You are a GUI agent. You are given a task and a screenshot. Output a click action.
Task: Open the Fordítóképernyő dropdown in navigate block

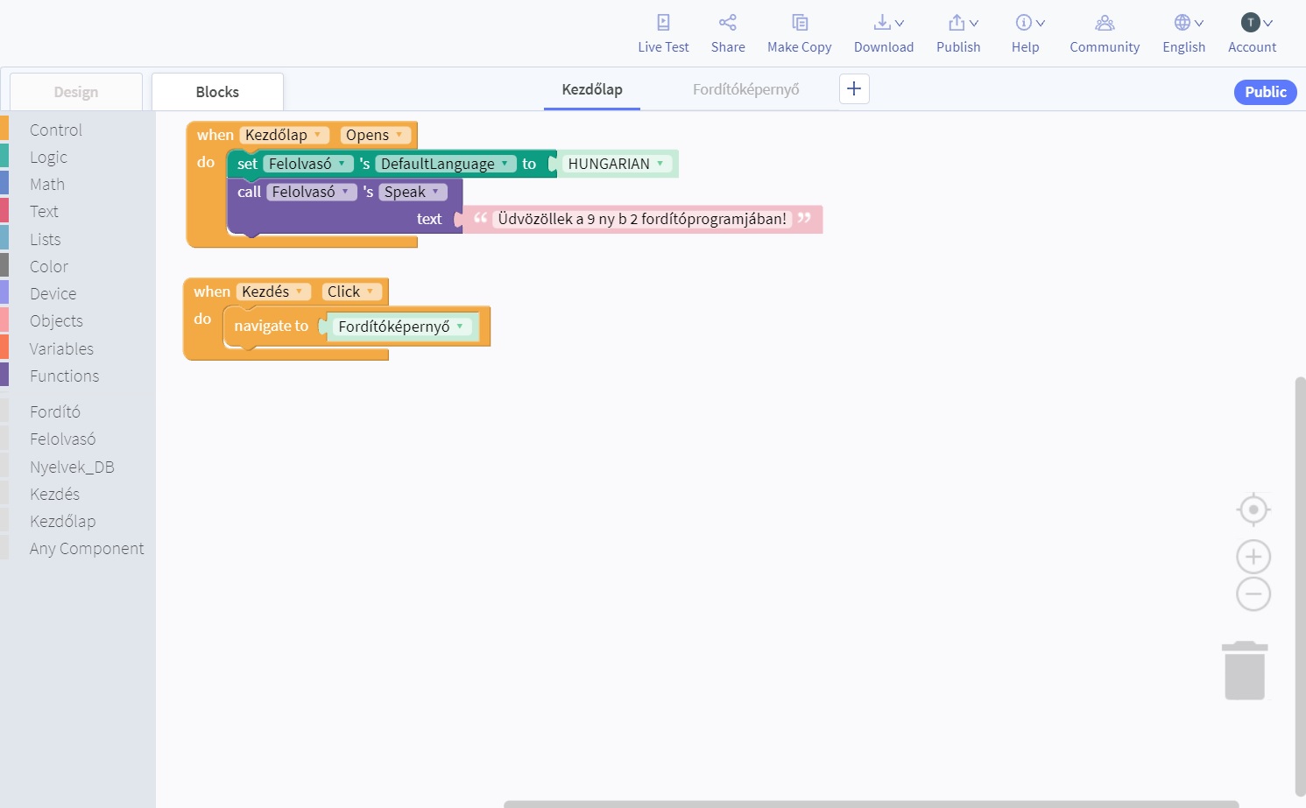pos(460,327)
